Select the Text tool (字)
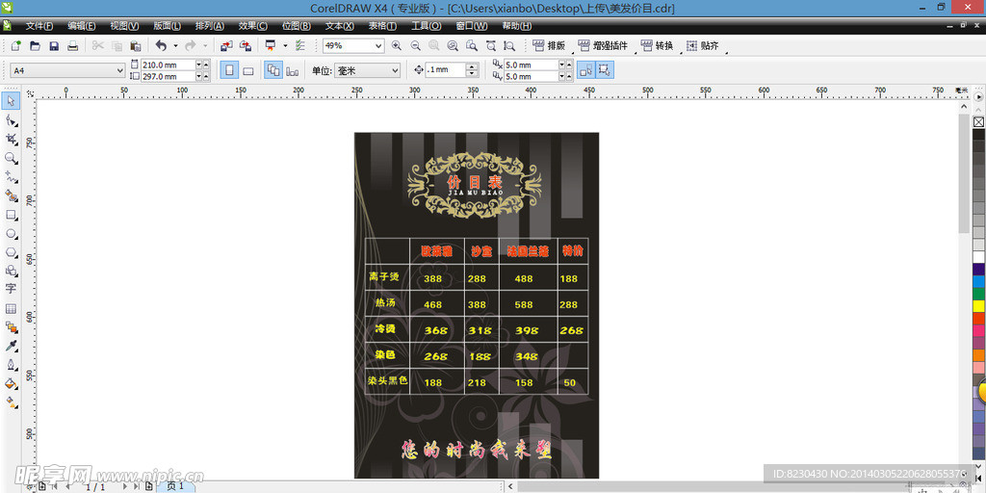The width and height of the screenshot is (986, 493). (x=11, y=289)
